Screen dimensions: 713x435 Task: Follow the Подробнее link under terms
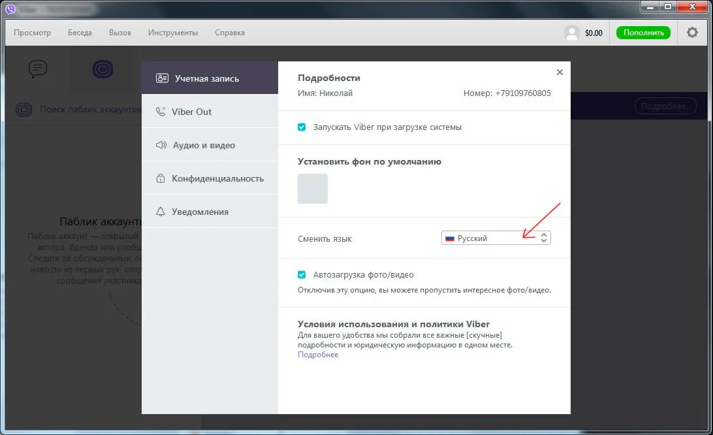[318, 355]
